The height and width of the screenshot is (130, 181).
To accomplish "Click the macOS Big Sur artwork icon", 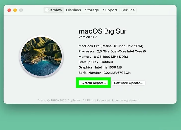I will click(41, 56).
